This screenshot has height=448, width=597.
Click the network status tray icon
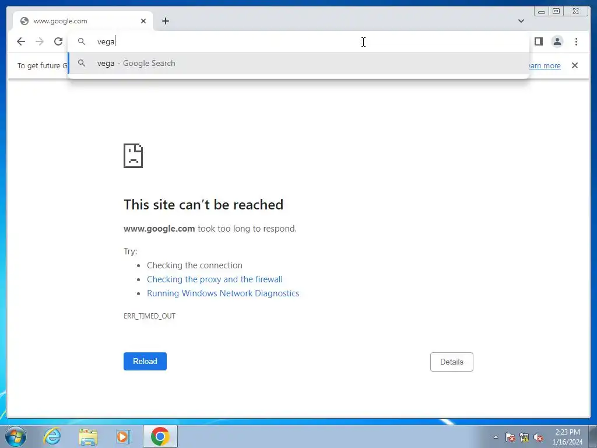pyautogui.click(x=524, y=437)
